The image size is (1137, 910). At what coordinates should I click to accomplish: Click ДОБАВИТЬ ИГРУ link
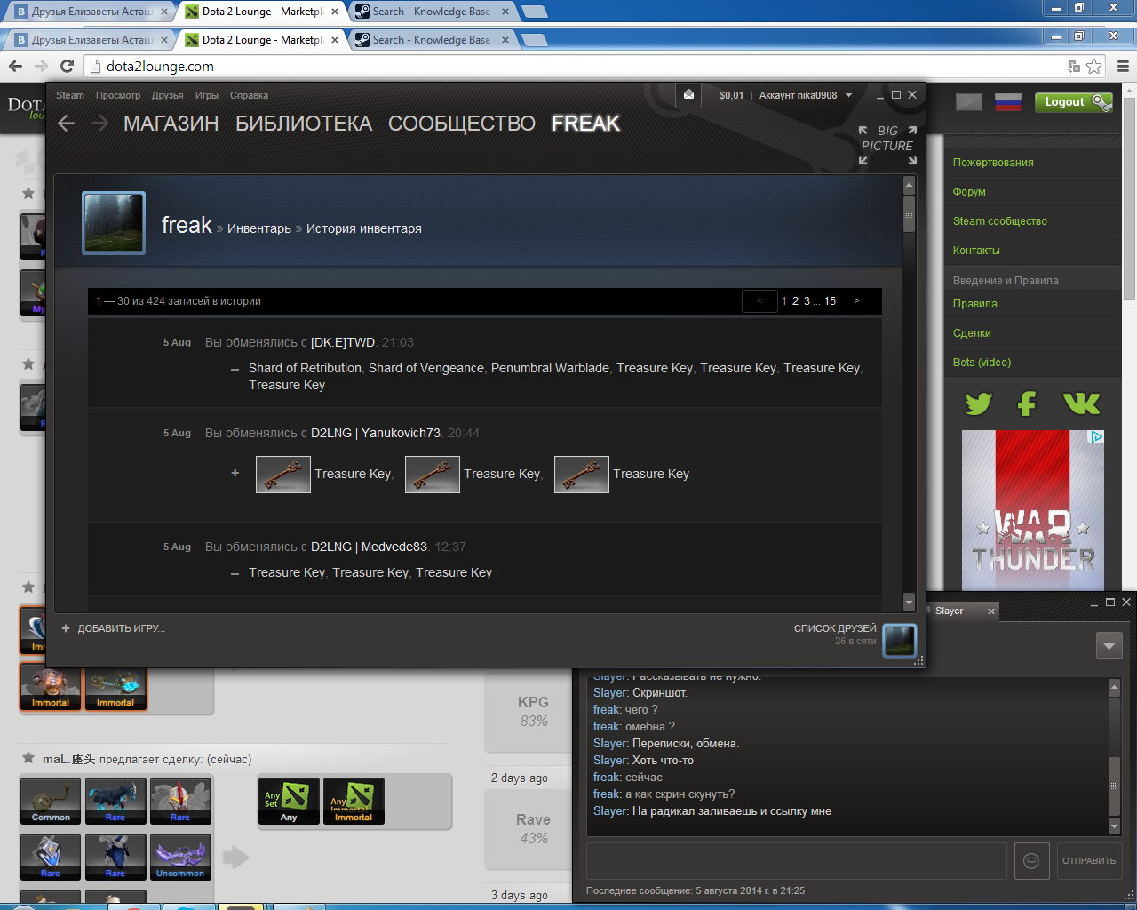click(x=121, y=628)
